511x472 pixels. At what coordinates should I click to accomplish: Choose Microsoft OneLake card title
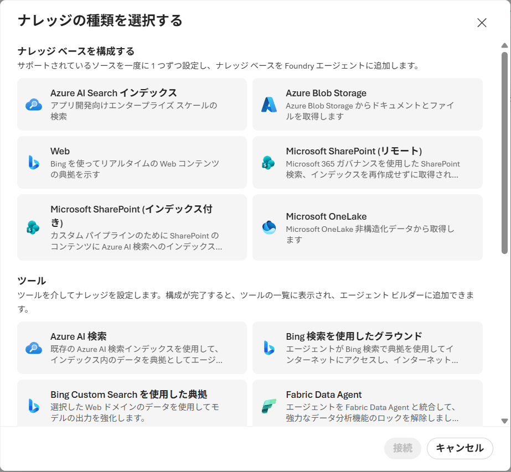[x=326, y=216]
